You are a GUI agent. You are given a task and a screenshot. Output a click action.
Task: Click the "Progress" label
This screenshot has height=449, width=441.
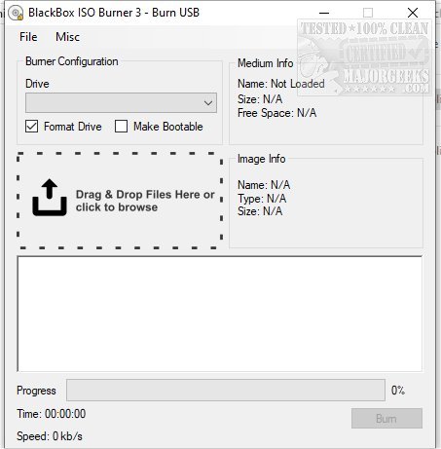36,391
